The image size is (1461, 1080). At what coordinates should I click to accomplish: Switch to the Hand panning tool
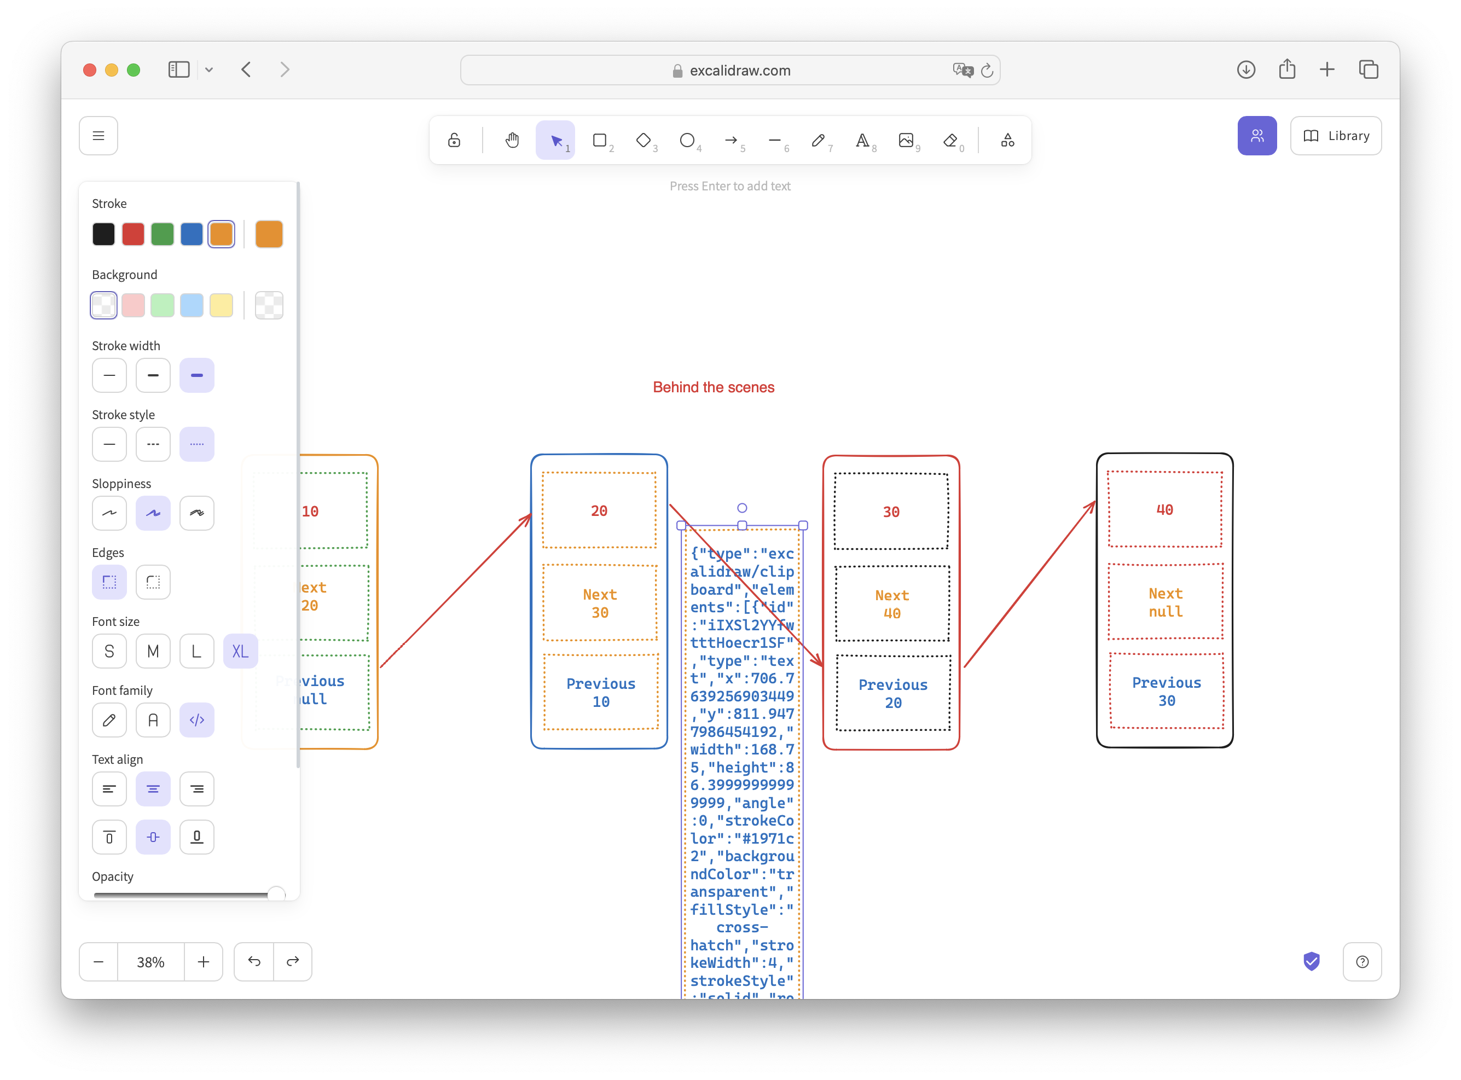coord(513,140)
